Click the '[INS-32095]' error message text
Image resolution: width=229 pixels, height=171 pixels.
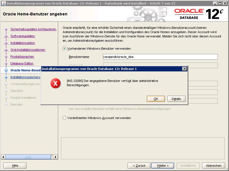(x=112, y=83)
